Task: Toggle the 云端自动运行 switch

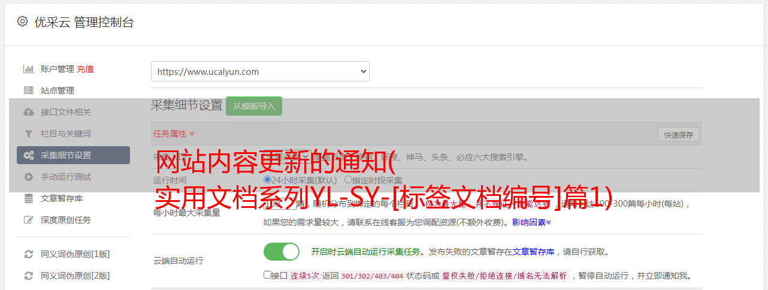Action: 282,252
